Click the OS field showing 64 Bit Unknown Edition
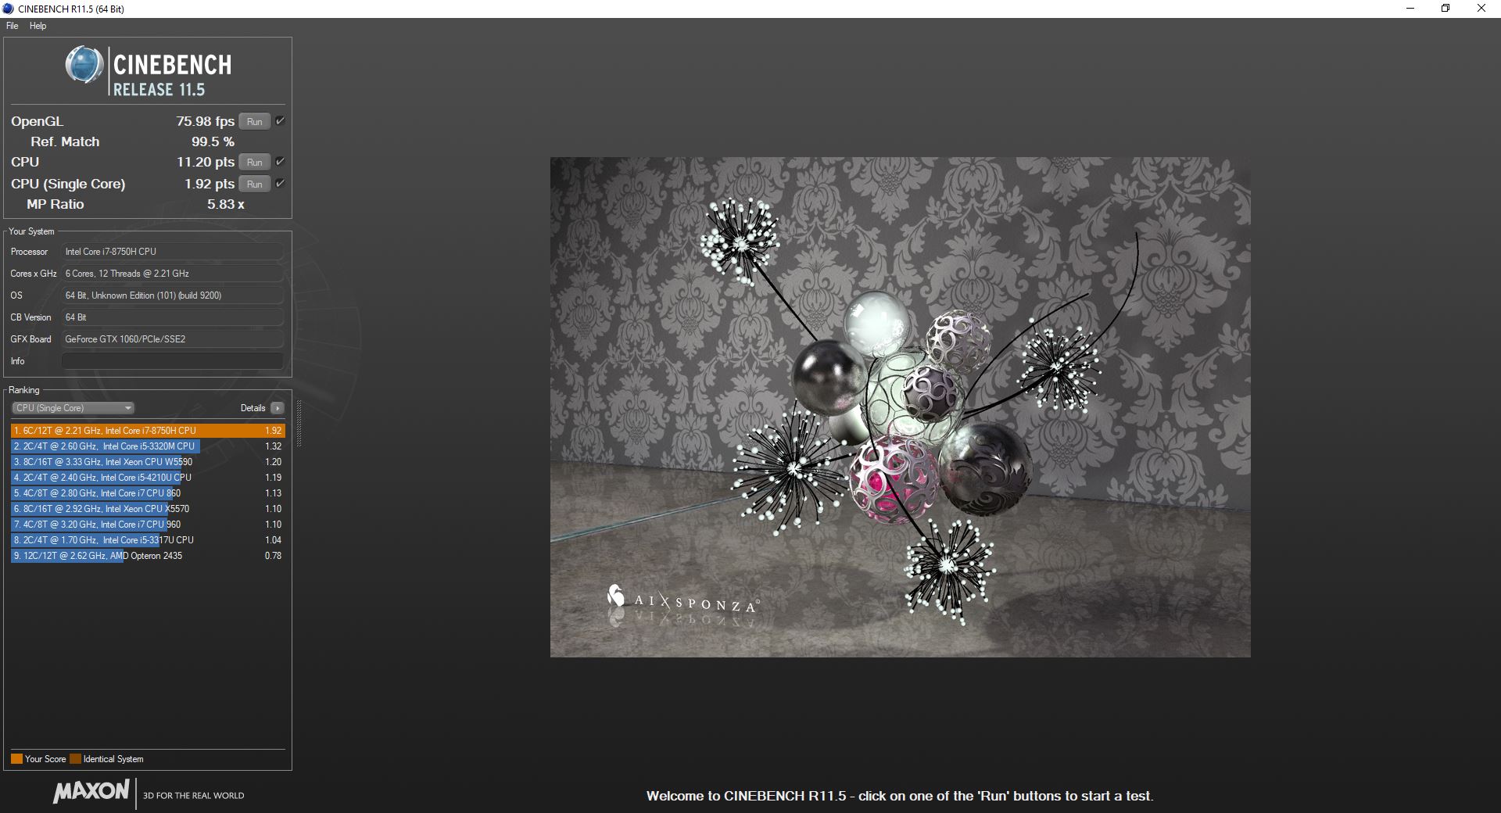Screen dimensions: 1501x813 point(172,295)
